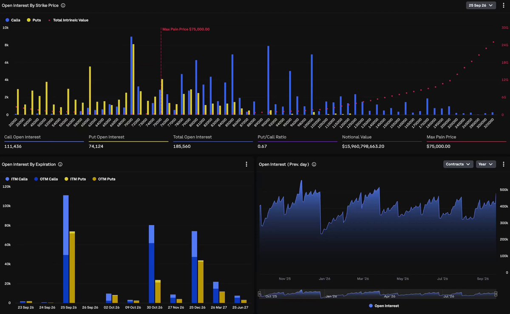Click the Open Interest By Strike Price title
Viewport: 510px width, 314px height.
30,6
